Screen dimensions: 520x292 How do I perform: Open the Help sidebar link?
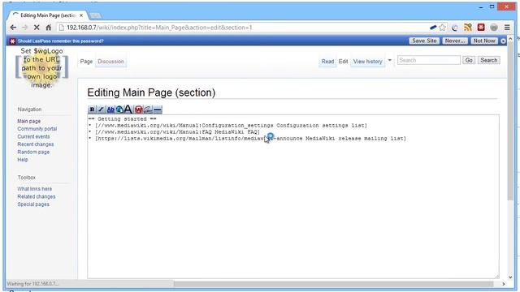[23, 160]
